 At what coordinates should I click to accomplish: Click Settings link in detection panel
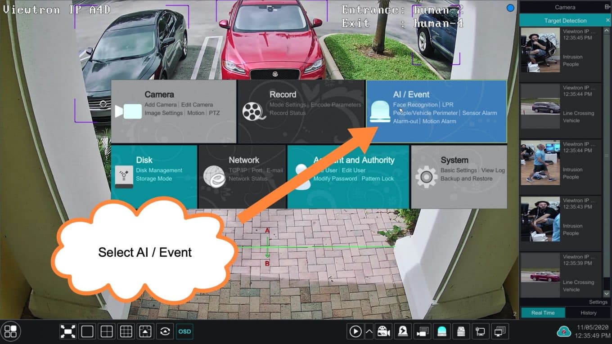598,302
